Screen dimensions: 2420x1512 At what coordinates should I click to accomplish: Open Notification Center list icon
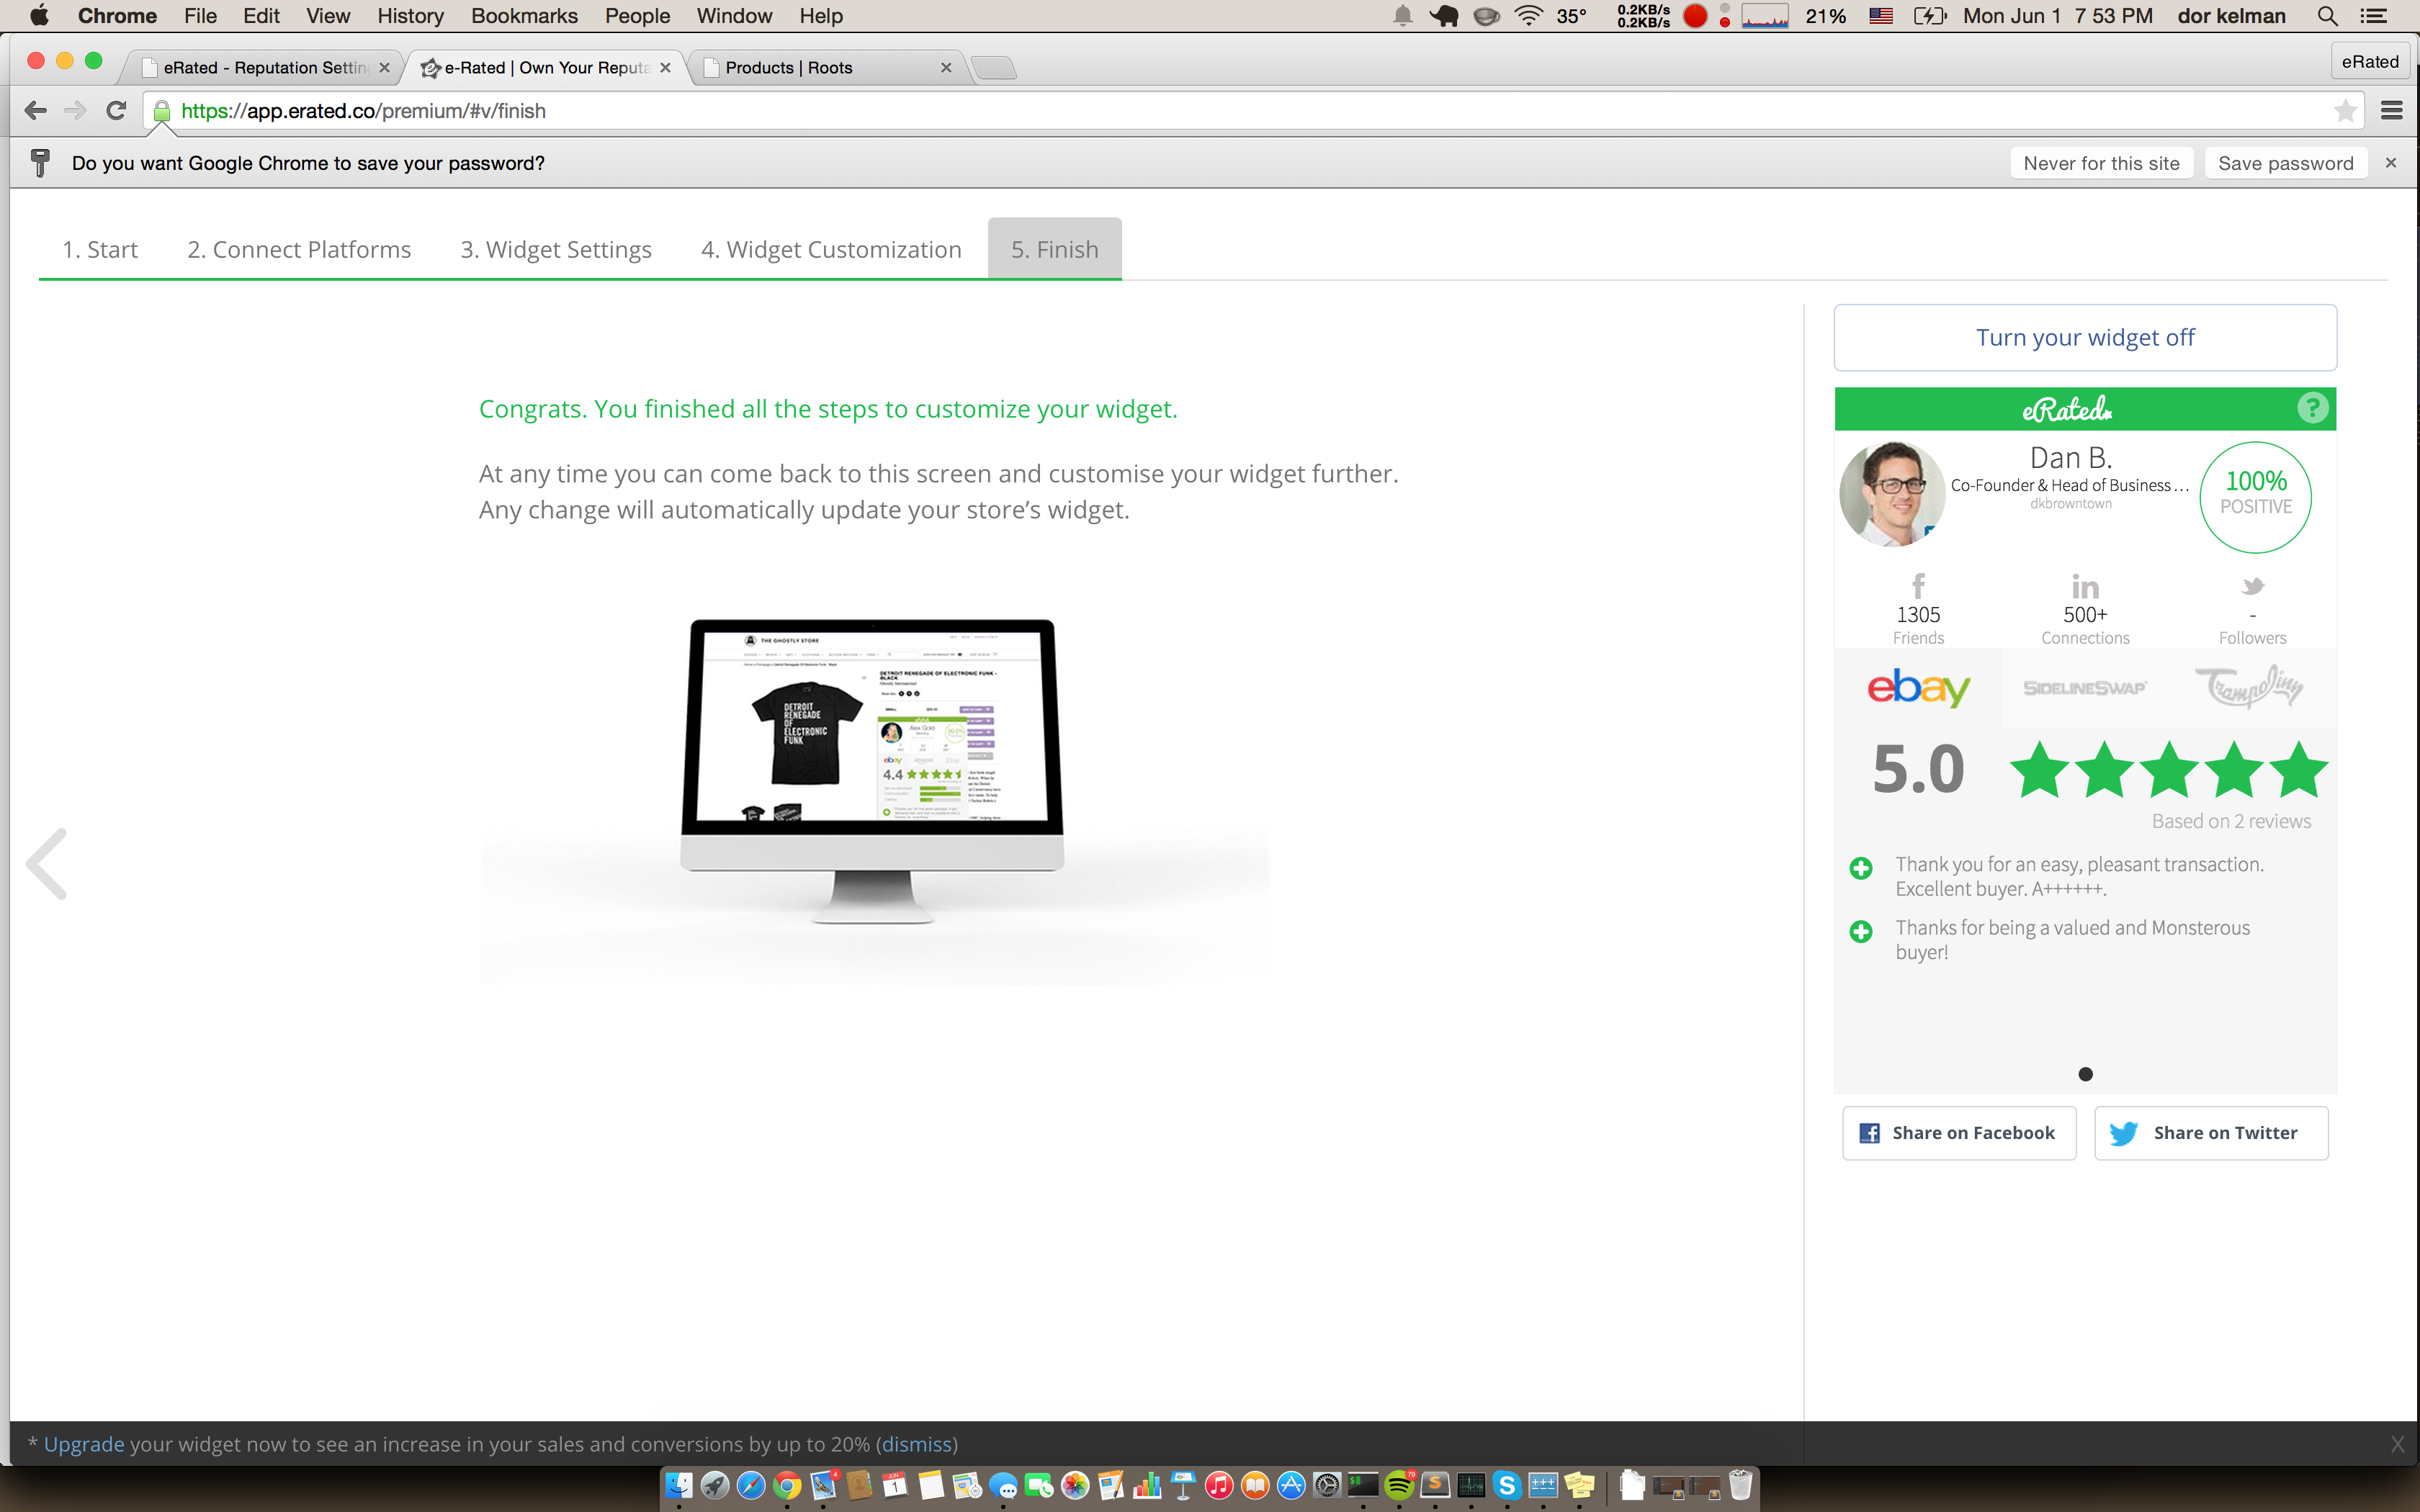pyautogui.click(x=2373, y=16)
